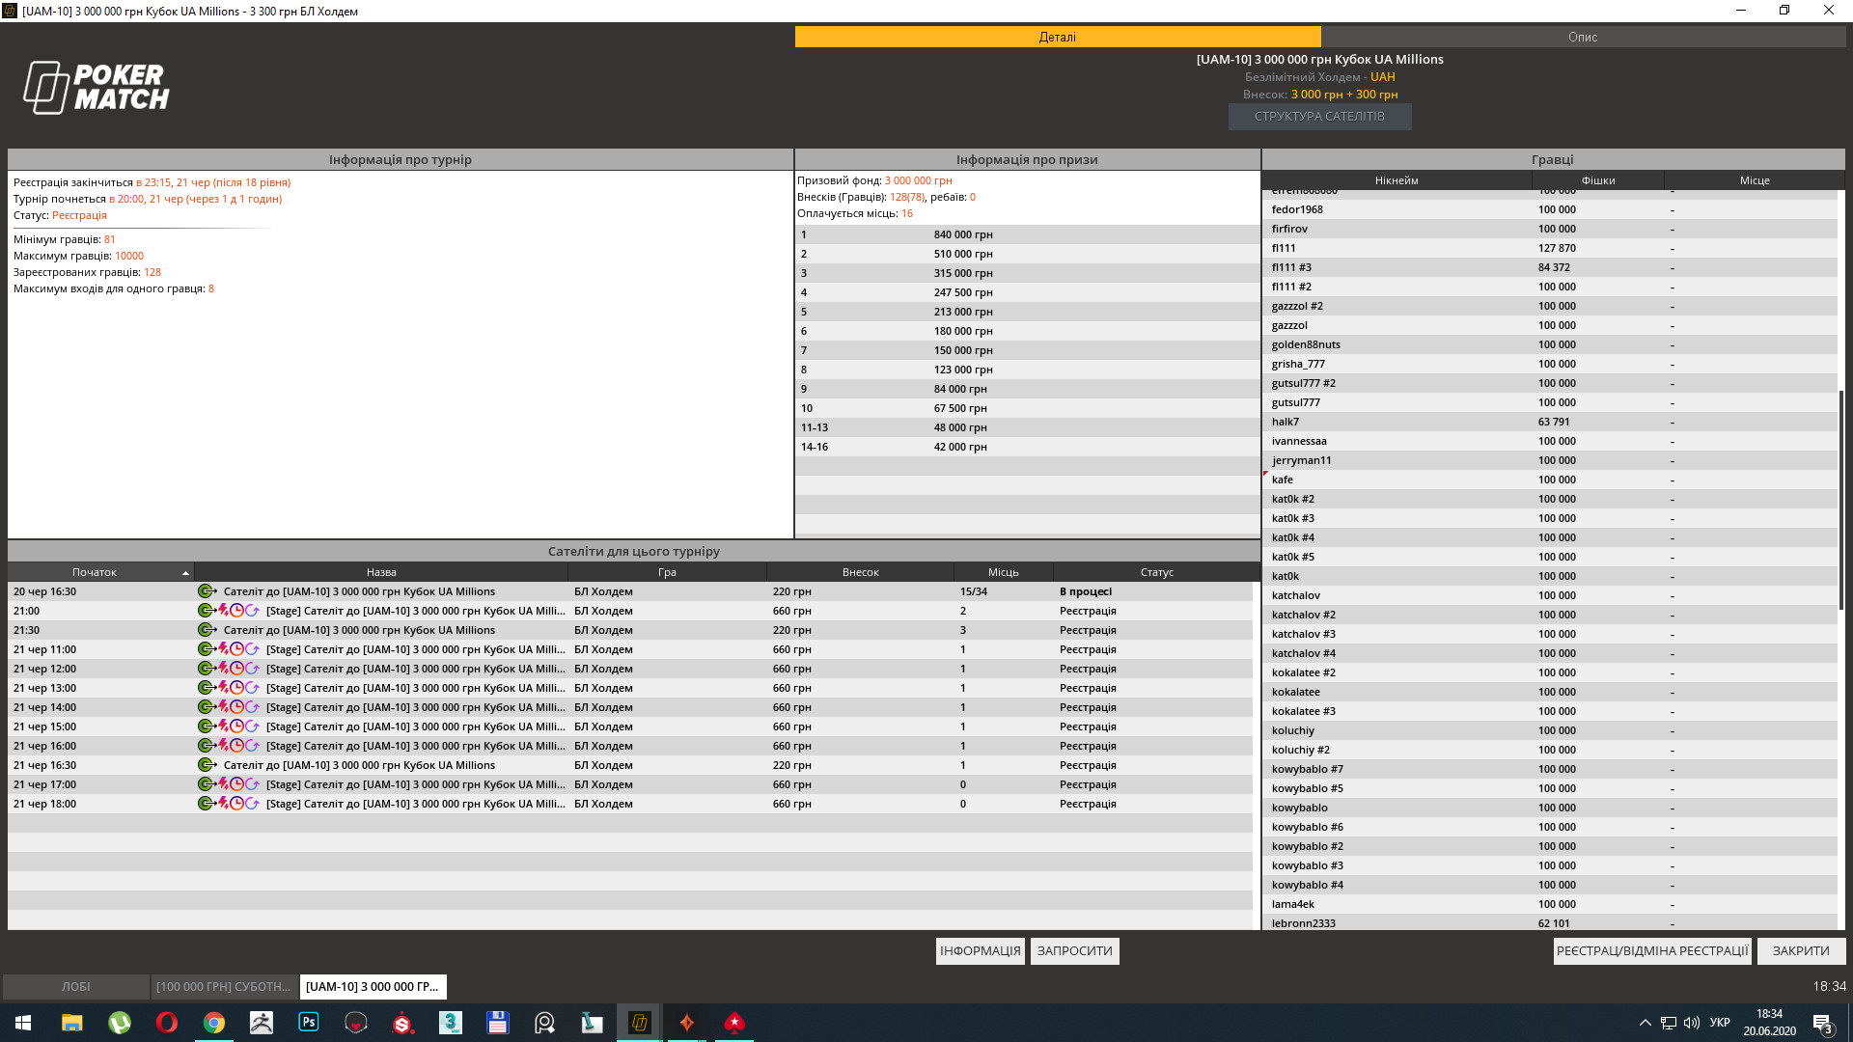Switch to the Деталі tab

1058,37
